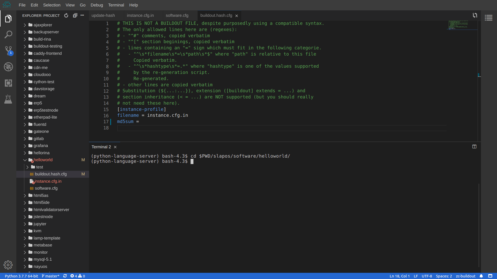Toggle bottom panel icon in status bar
This screenshot has width=497, height=279.
tap(490, 276)
